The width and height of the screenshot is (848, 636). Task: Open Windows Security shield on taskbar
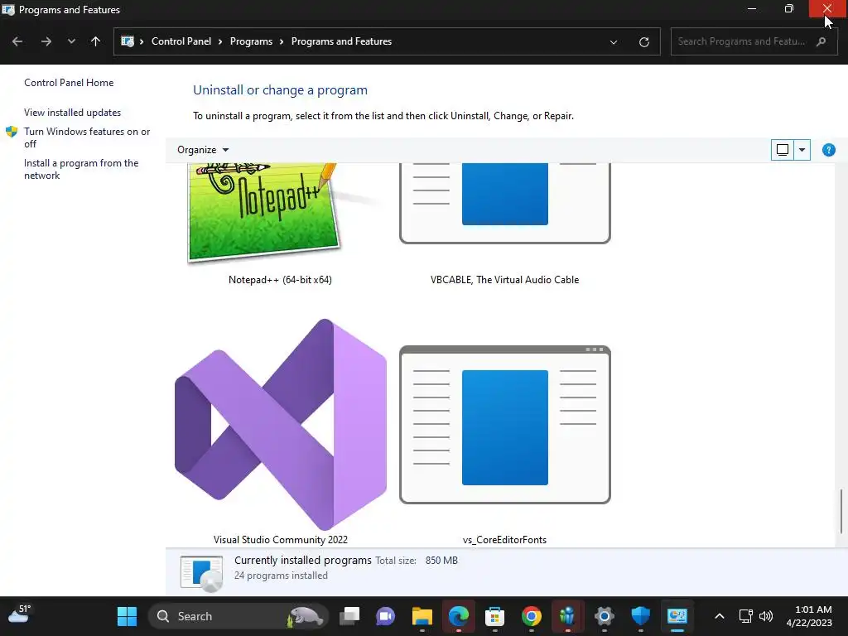640,616
